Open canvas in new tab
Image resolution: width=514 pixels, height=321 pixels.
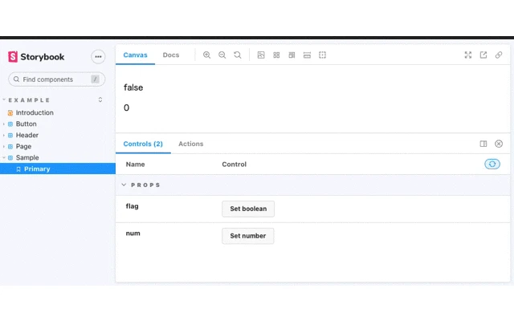(483, 55)
